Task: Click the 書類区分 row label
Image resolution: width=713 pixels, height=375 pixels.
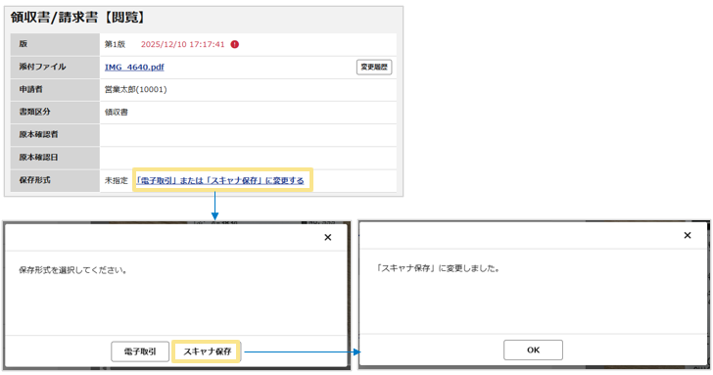Action: click(34, 112)
